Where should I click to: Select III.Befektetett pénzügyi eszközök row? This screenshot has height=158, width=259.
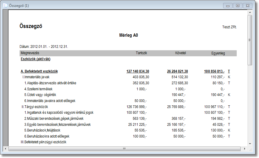click(x=44, y=142)
